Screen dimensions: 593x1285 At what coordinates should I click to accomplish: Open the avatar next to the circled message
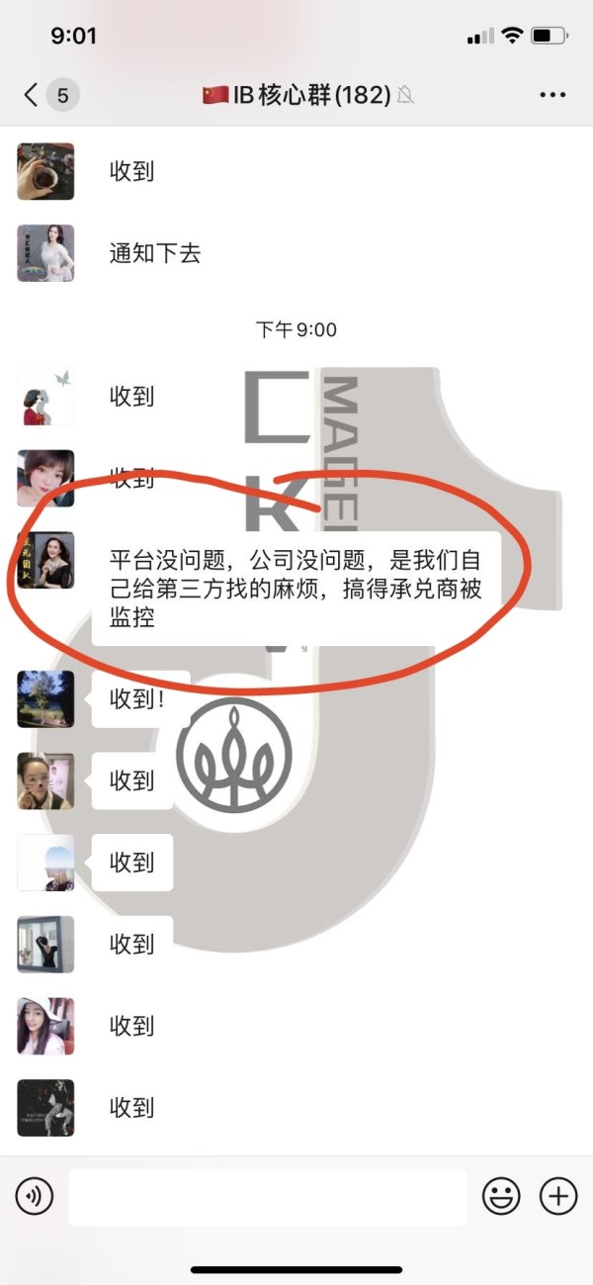click(45, 560)
